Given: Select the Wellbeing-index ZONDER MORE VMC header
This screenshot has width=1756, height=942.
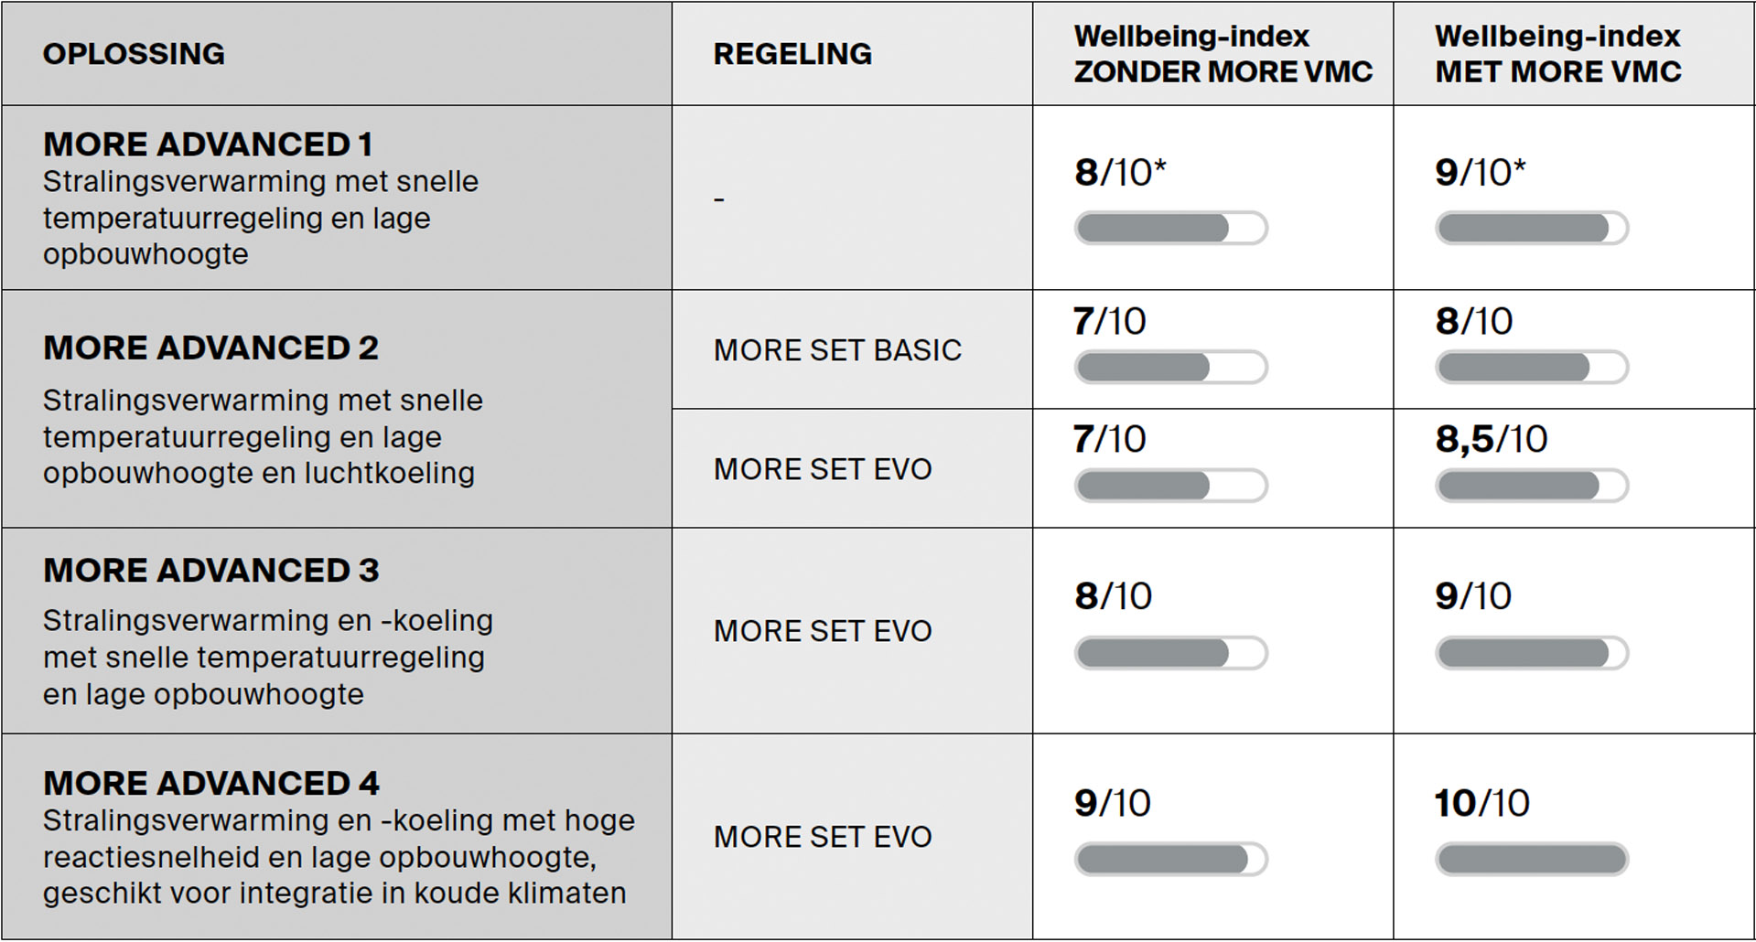Looking at the screenshot, I should [1223, 54].
